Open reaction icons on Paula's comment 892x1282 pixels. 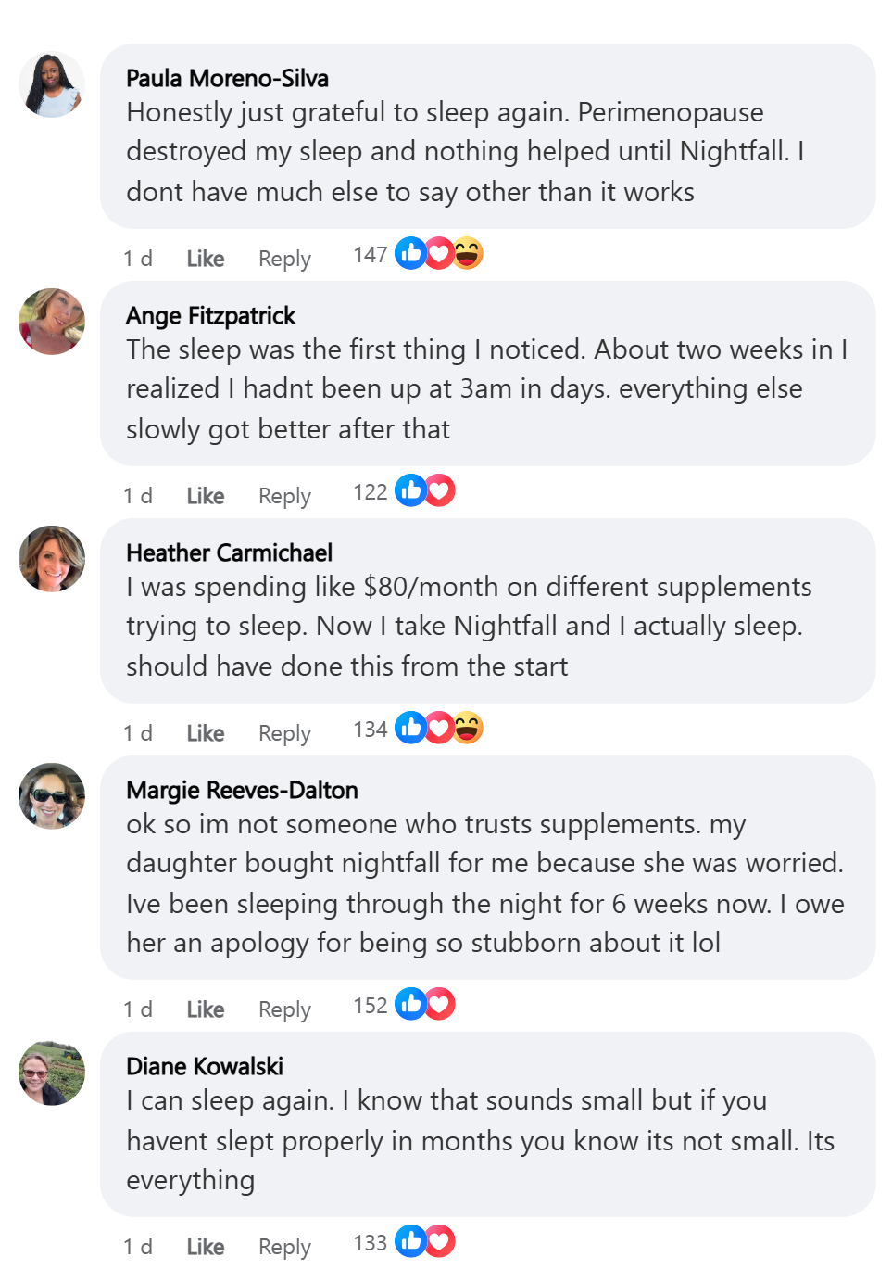click(439, 253)
